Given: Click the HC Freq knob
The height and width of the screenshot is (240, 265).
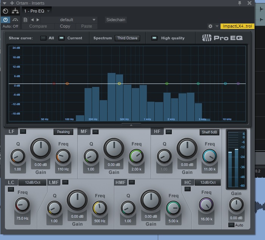Looking at the screenshot, I should [206, 205].
